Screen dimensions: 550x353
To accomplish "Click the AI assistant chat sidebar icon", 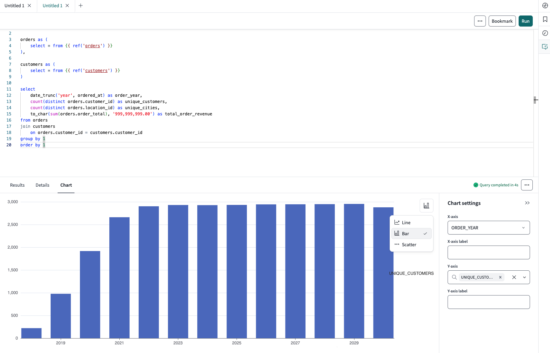I will [x=545, y=47].
